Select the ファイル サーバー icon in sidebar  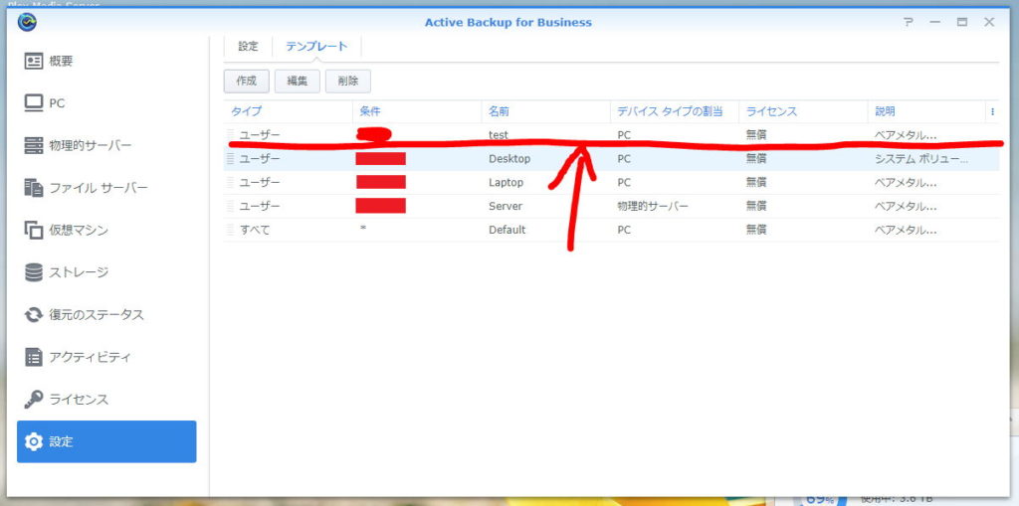(33, 188)
